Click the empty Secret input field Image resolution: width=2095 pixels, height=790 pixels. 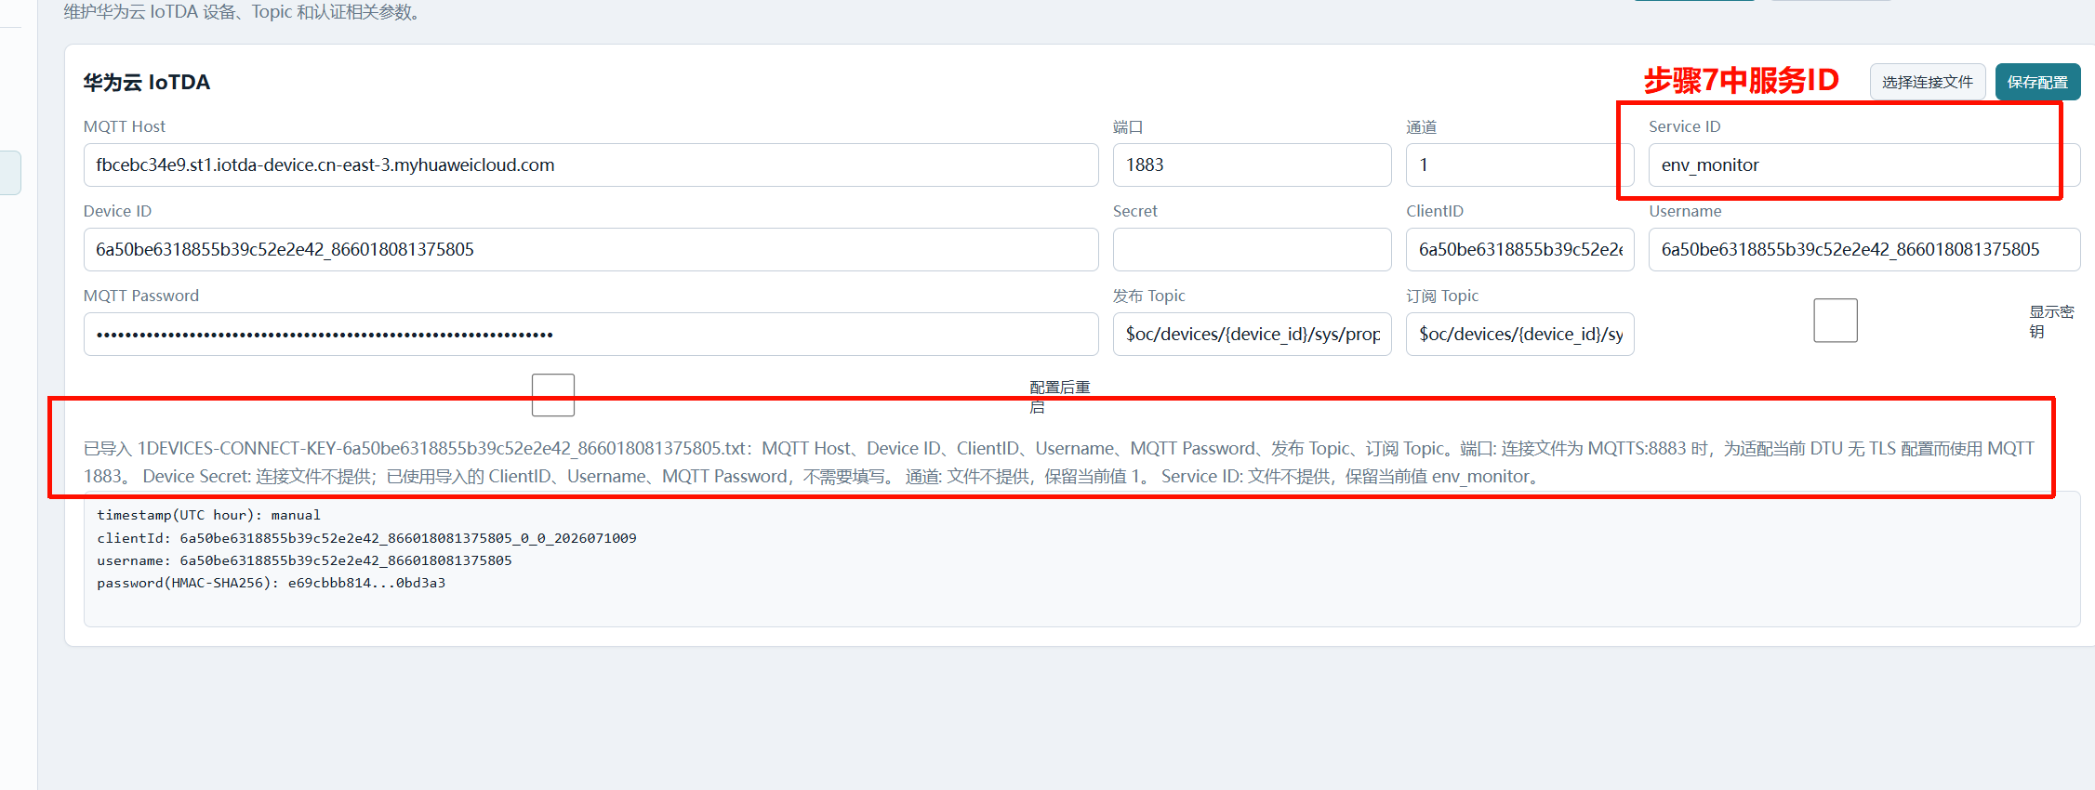[1253, 249]
